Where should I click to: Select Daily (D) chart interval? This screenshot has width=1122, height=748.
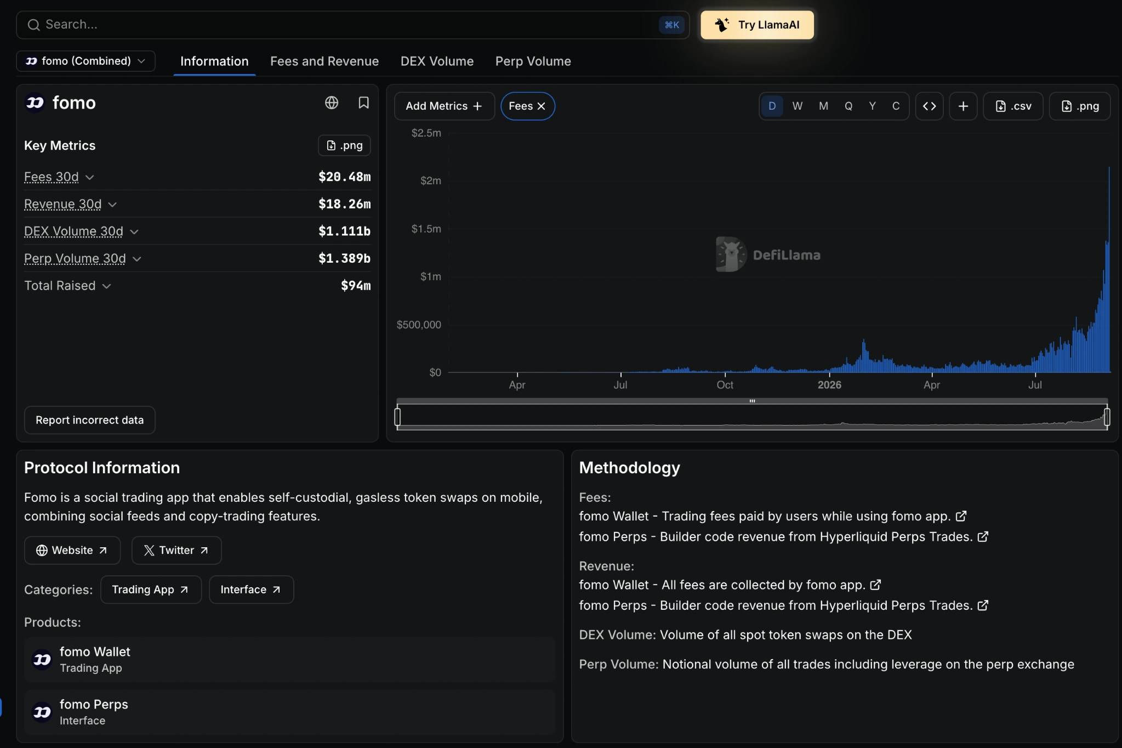[772, 106]
